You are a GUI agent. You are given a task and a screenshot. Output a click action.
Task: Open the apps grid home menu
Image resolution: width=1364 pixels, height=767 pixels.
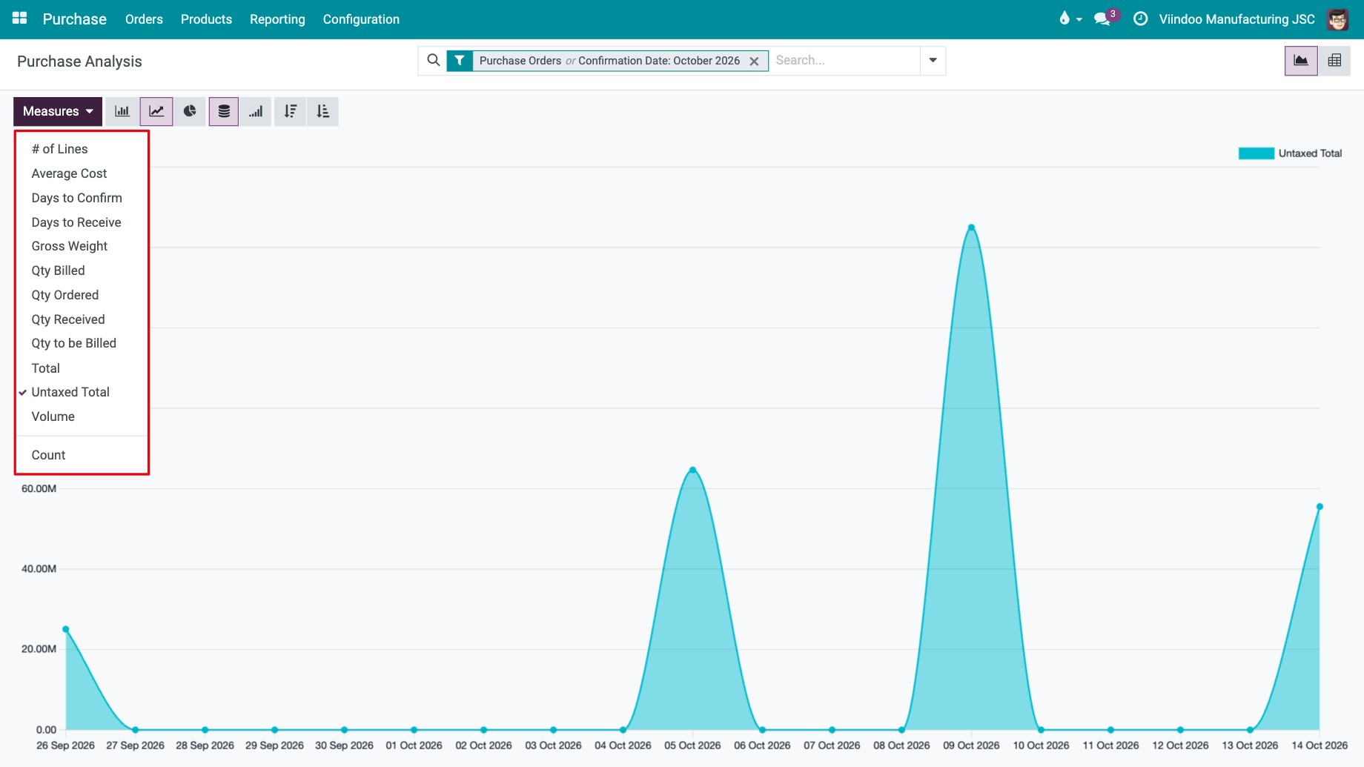20,19
